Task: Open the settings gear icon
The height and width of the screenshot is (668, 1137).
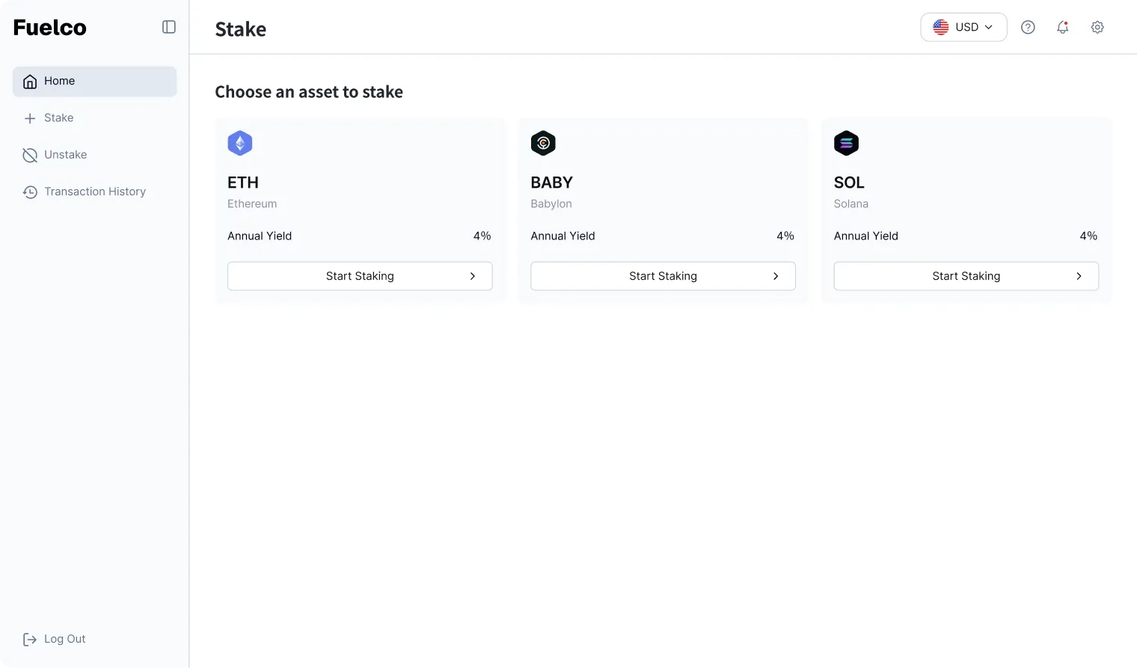Action: [1097, 27]
